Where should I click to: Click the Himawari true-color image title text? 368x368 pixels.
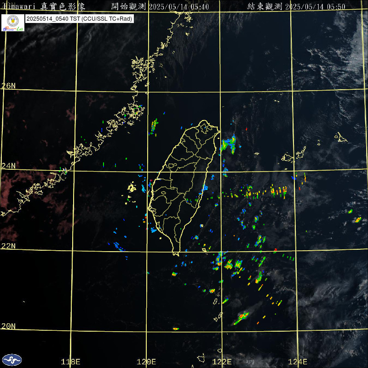pyautogui.click(x=44, y=6)
